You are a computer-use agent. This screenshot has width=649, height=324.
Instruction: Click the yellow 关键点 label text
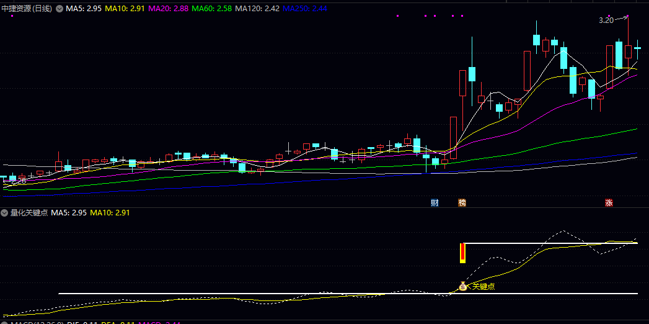[x=483, y=286]
